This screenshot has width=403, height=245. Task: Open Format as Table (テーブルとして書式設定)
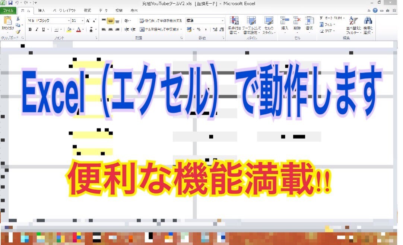pyautogui.click(x=251, y=25)
